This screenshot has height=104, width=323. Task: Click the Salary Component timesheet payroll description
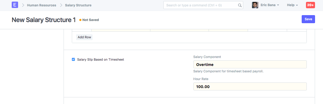click(x=228, y=71)
